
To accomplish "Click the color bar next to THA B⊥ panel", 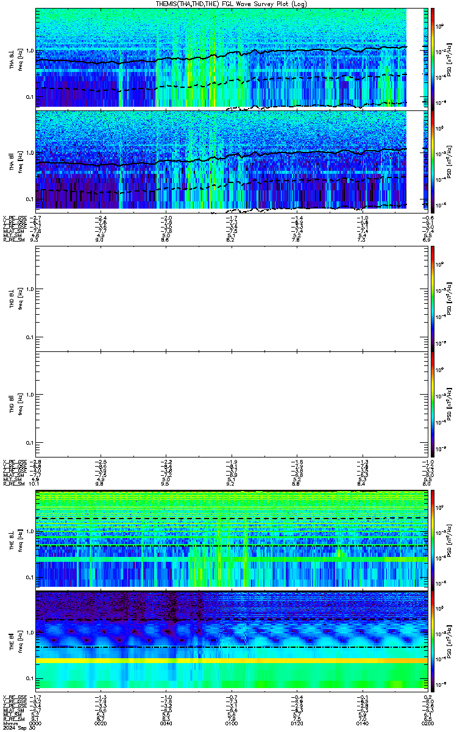I will 433,58.
